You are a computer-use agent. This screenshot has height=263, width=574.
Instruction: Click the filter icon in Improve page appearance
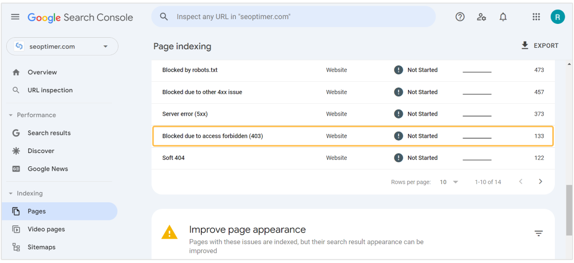(x=539, y=233)
